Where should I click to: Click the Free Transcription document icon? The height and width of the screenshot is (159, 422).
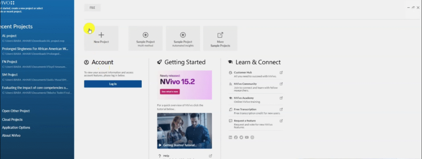[230, 110]
